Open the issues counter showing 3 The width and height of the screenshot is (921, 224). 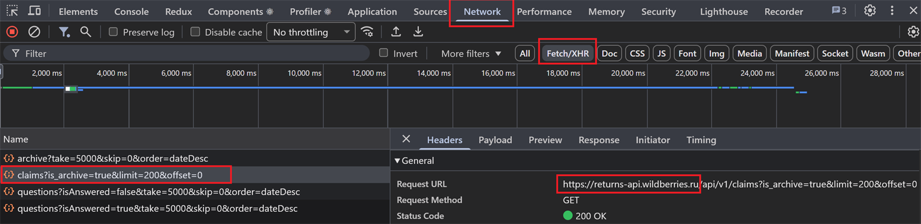[x=839, y=10]
